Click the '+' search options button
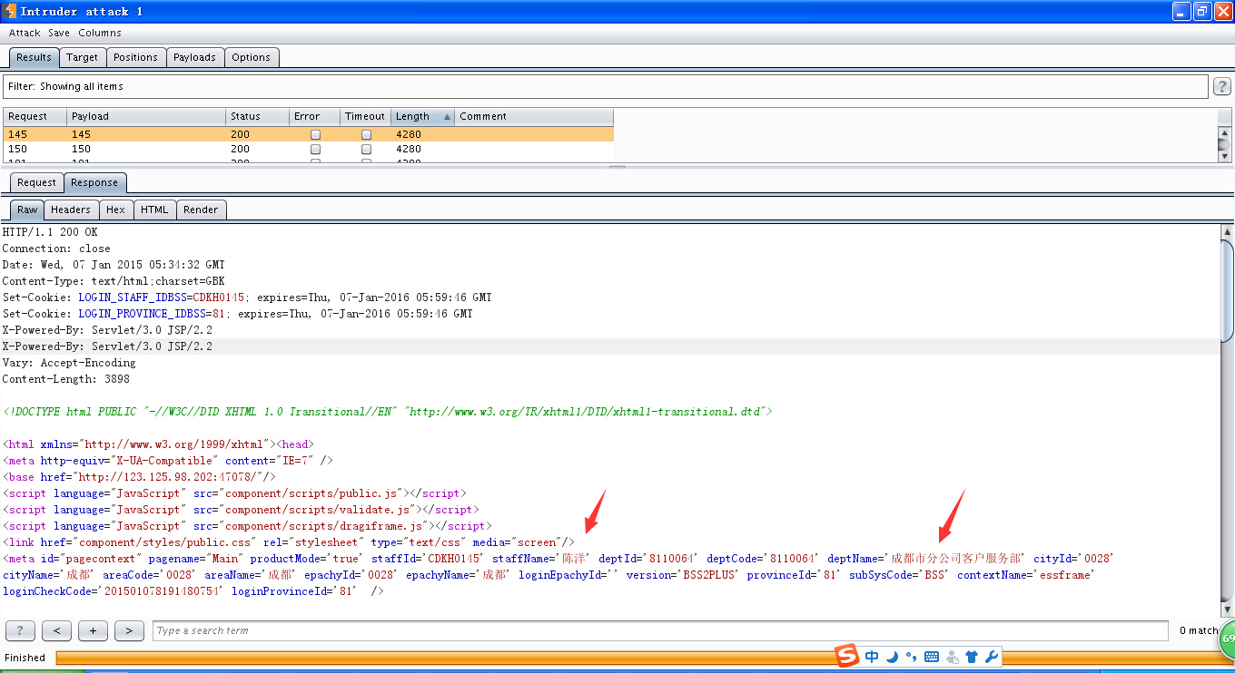The height and width of the screenshot is (673, 1235). (93, 630)
